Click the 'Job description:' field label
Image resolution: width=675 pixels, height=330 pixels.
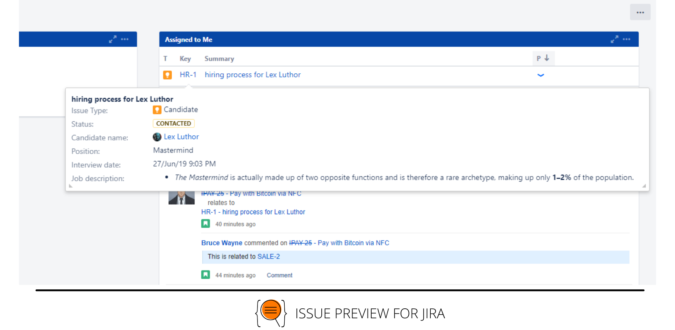click(x=98, y=179)
